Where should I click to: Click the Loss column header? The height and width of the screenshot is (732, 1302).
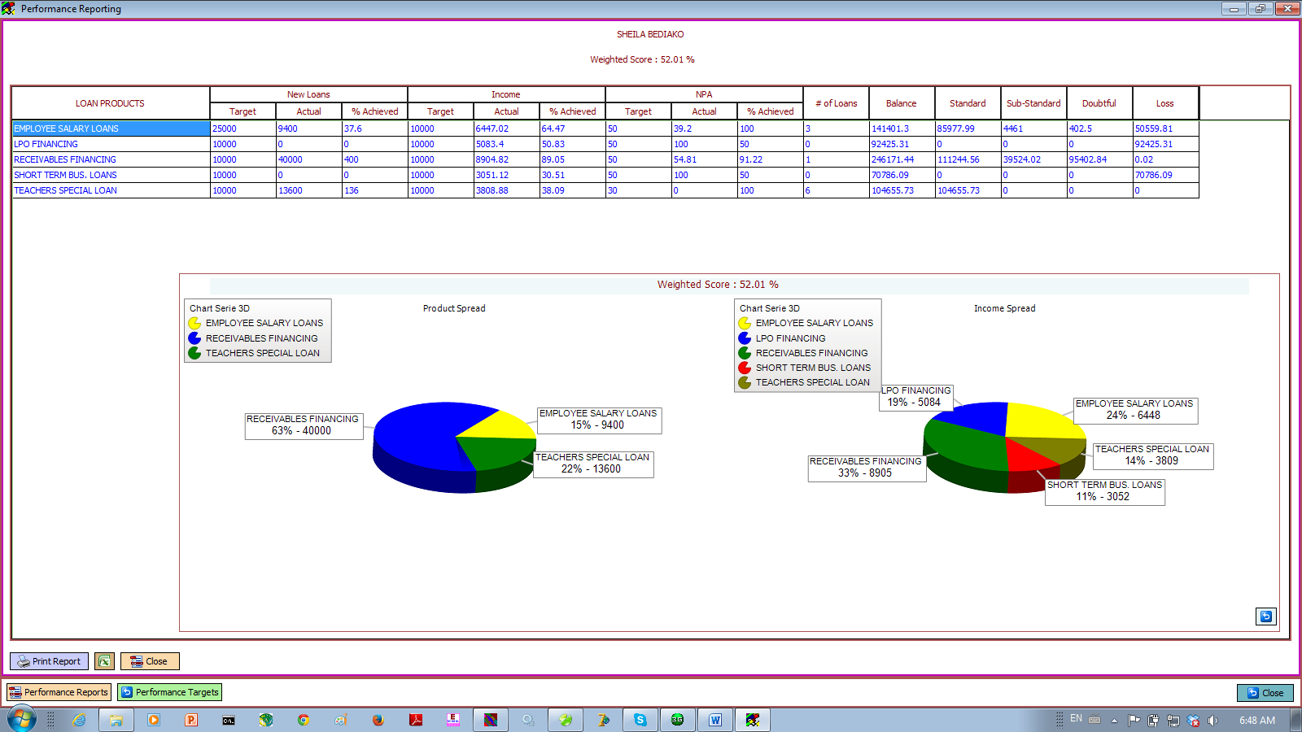[x=1165, y=103]
